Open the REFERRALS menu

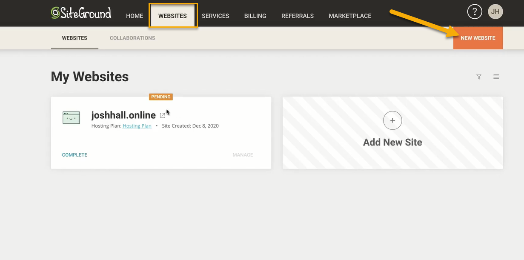(x=298, y=16)
